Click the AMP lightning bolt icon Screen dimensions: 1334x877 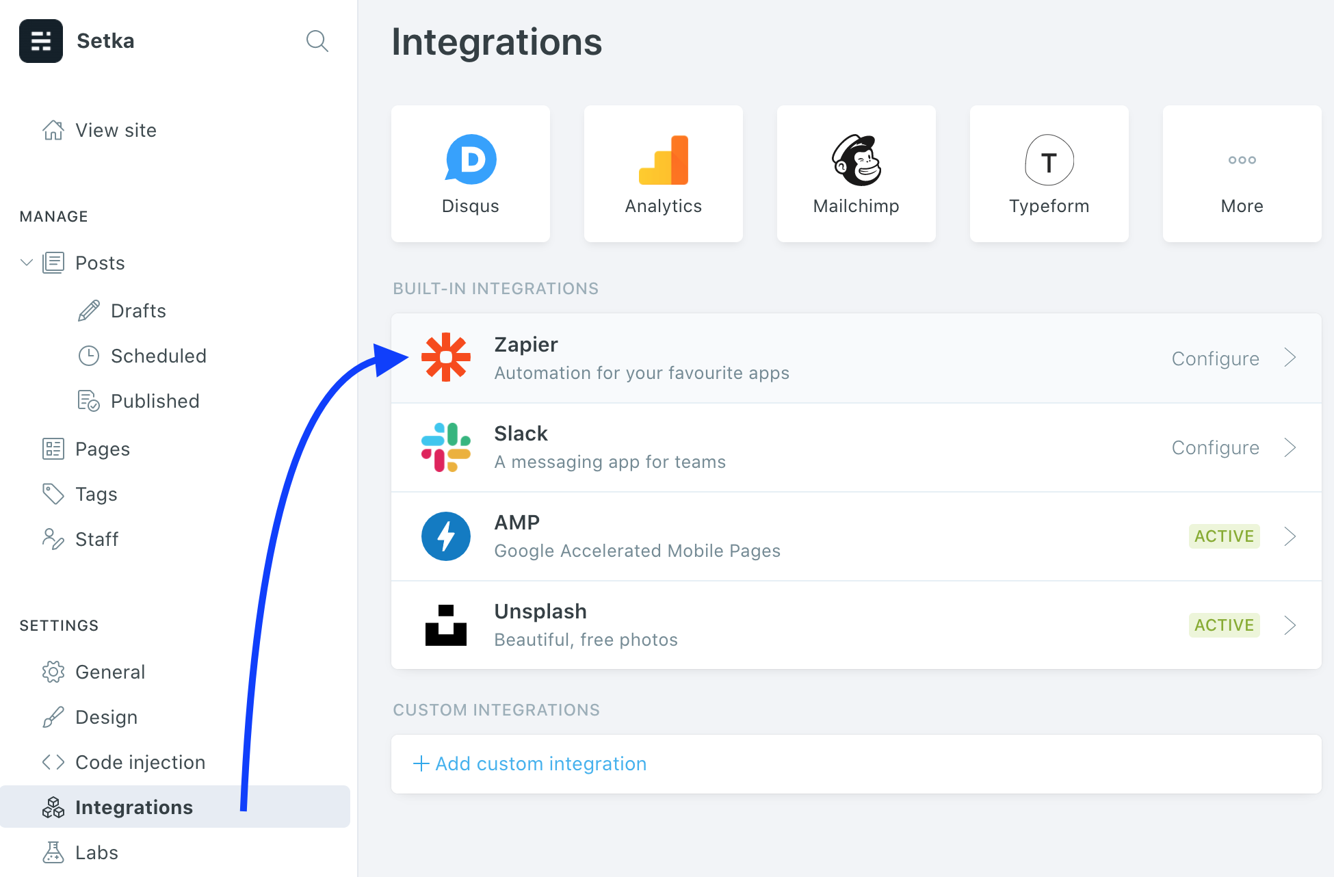[446, 536]
